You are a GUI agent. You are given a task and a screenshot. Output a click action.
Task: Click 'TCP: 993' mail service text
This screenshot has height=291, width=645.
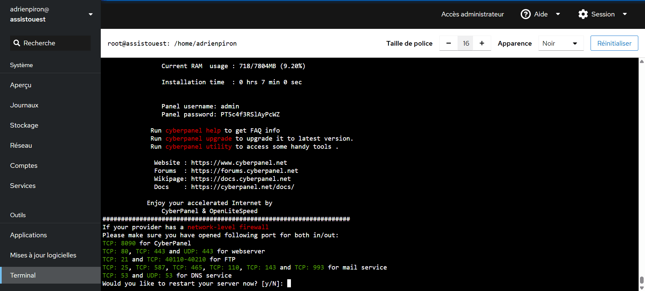coord(309,268)
